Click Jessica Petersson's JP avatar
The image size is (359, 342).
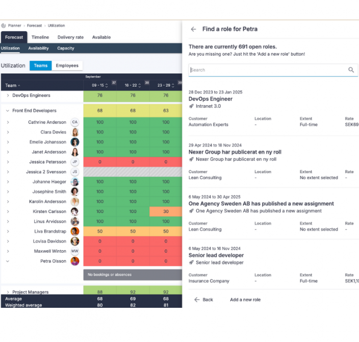pyautogui.click(x=75, y=162)
